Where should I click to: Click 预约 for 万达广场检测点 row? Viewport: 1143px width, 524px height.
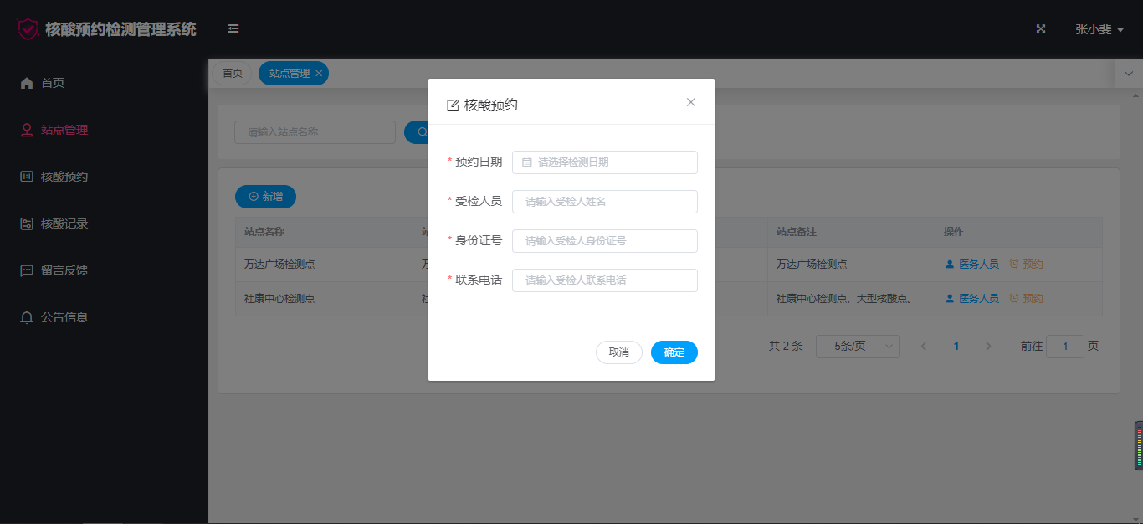point(1026,265)
